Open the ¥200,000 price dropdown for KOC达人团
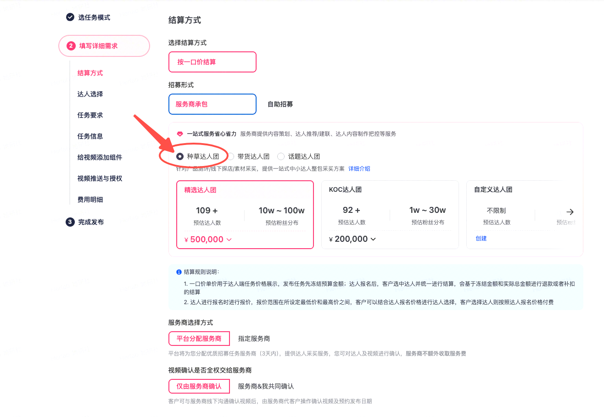 click(x=373, y=239)
